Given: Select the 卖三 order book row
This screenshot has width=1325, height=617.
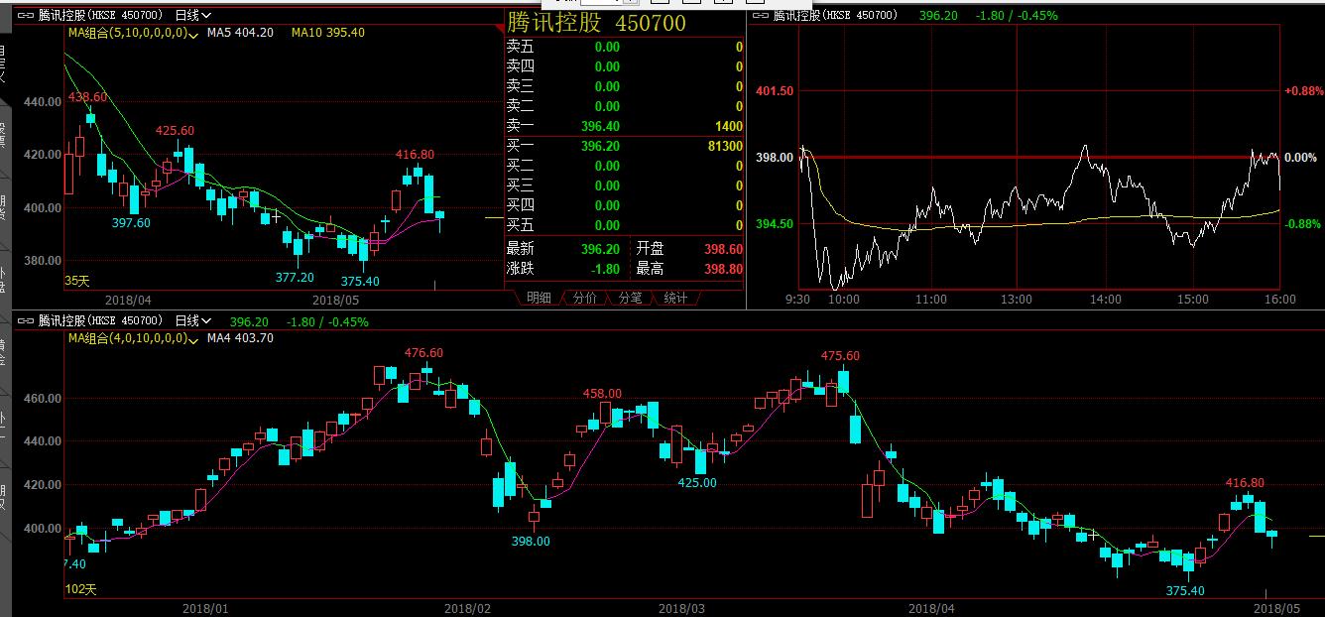Looking at the screenshot, I should 625,86.
